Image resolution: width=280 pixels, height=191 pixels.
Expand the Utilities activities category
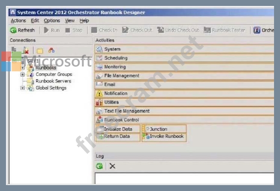(184, 102)
